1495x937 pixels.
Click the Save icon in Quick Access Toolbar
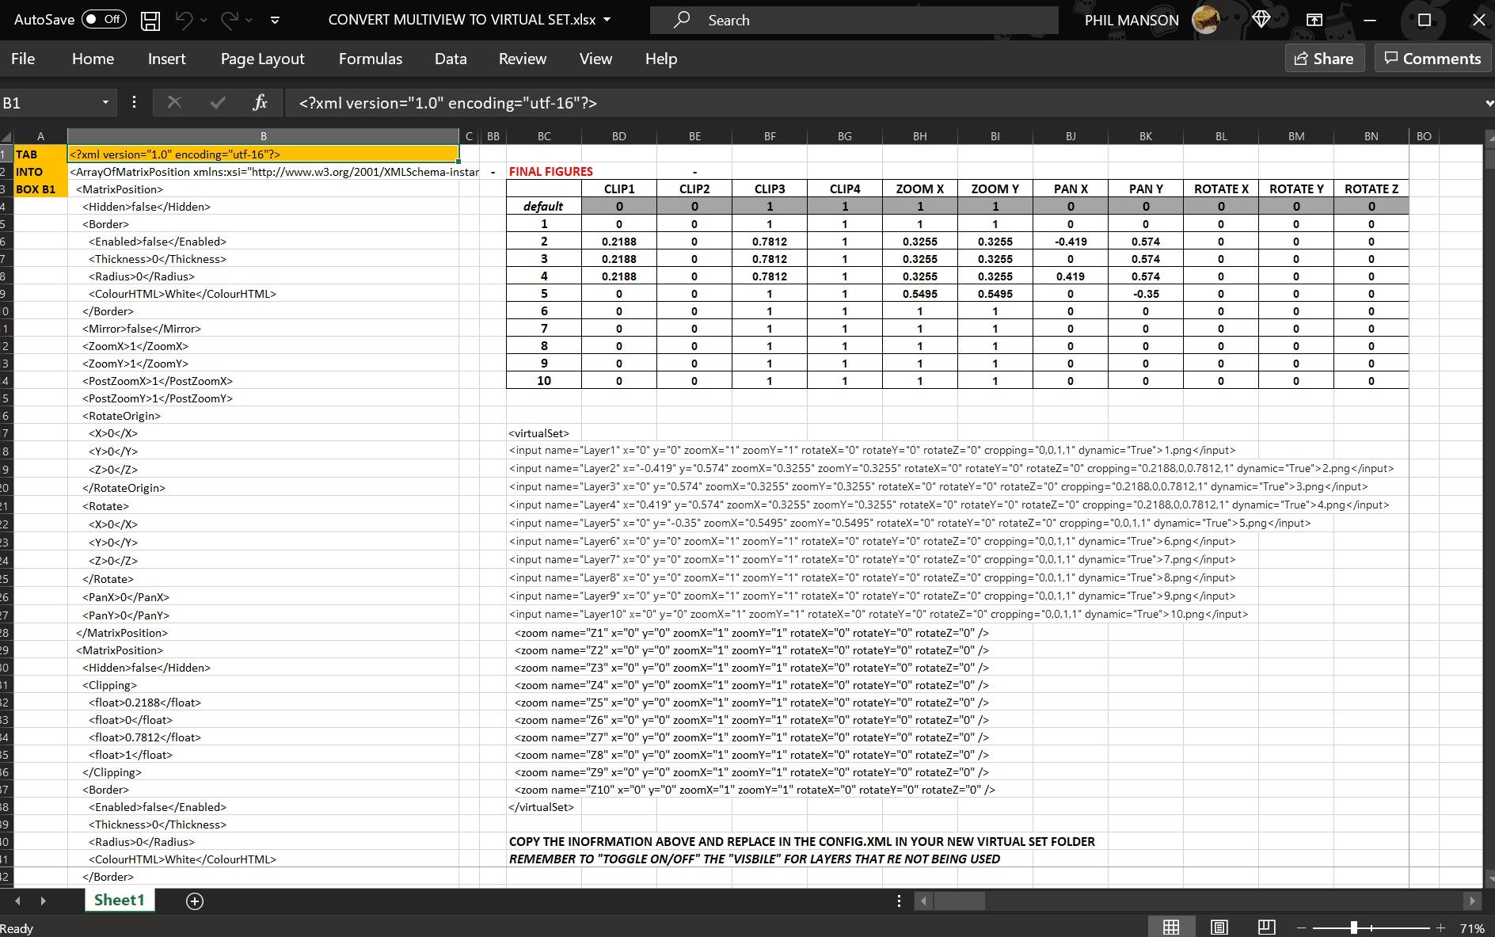[150, 20]
